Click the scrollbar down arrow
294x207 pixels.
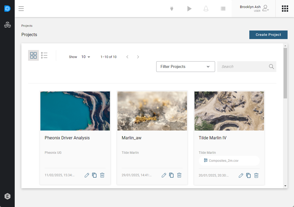pos(285,186)
